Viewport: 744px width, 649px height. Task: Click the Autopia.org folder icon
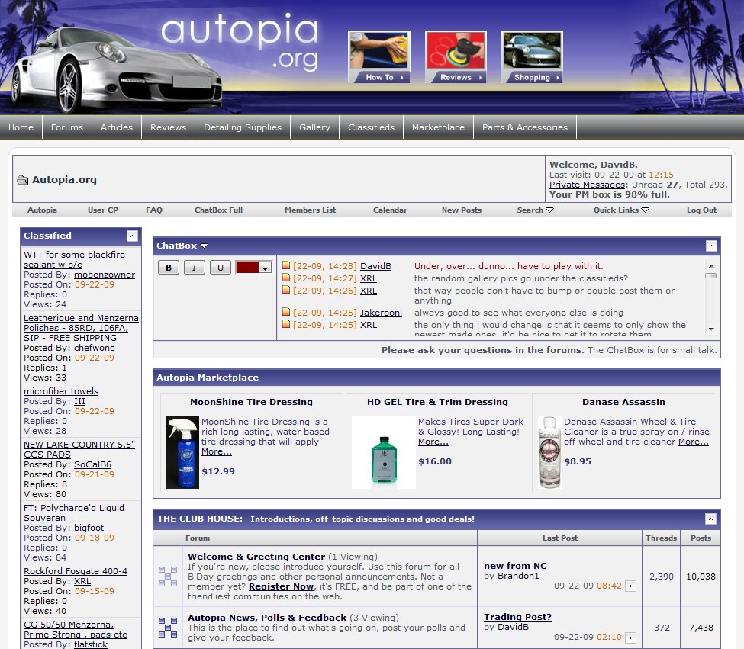[x=22, y=180]
